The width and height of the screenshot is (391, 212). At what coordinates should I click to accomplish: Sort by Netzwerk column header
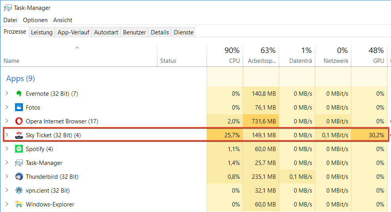pyautogui.click(x=333, y=56)
